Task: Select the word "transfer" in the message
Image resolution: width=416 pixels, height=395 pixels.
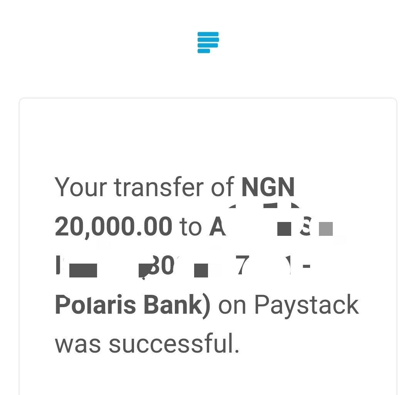Action: pyautogui.click(x=159, y=187)
